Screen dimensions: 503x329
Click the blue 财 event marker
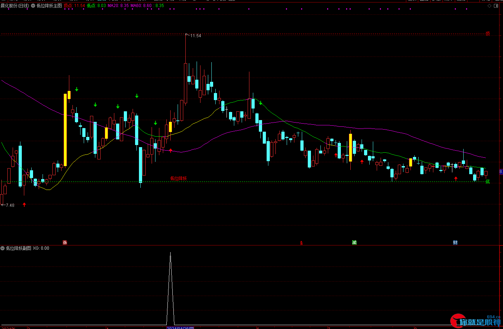[x=455, y=243]
